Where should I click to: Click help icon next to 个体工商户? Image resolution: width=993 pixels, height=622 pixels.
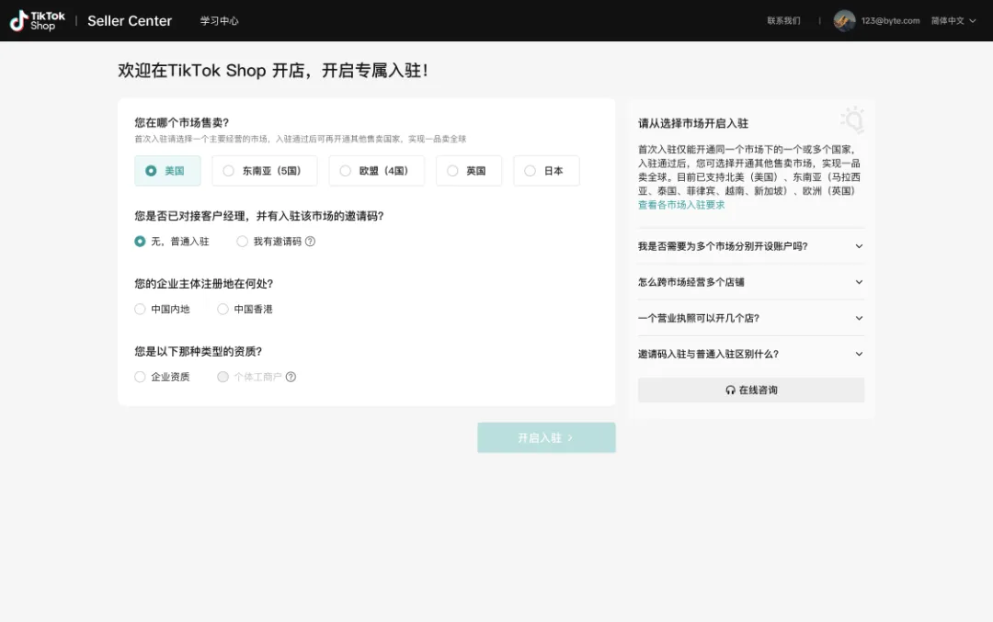(x=291, y=377)
